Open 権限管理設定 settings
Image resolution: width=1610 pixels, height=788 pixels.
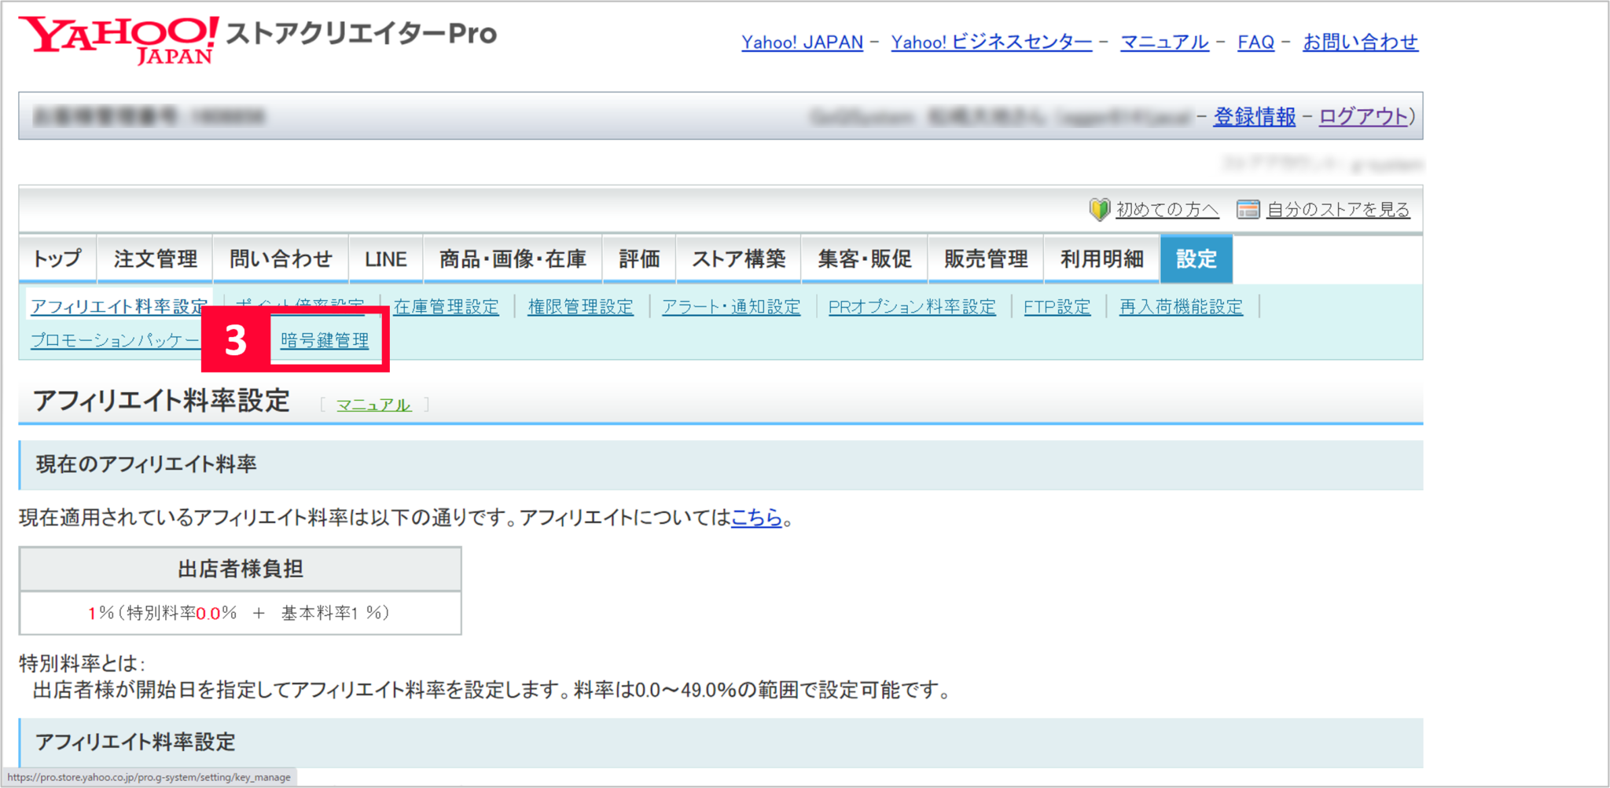point(581,306)
